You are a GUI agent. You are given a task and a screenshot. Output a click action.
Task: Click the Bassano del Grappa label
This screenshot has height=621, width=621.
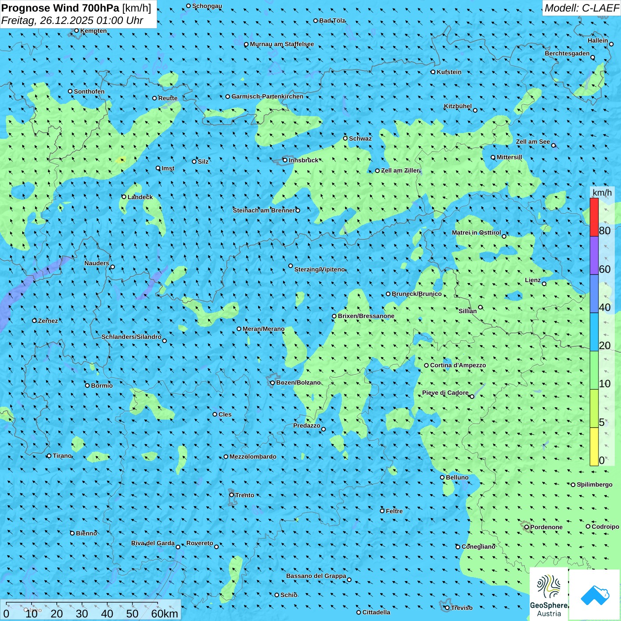click(316, 576)
